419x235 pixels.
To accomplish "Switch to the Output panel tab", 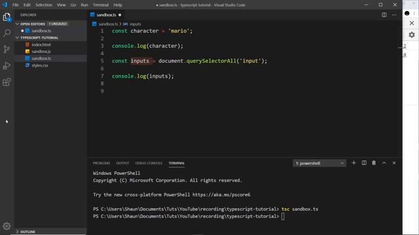I will point(122,163).
